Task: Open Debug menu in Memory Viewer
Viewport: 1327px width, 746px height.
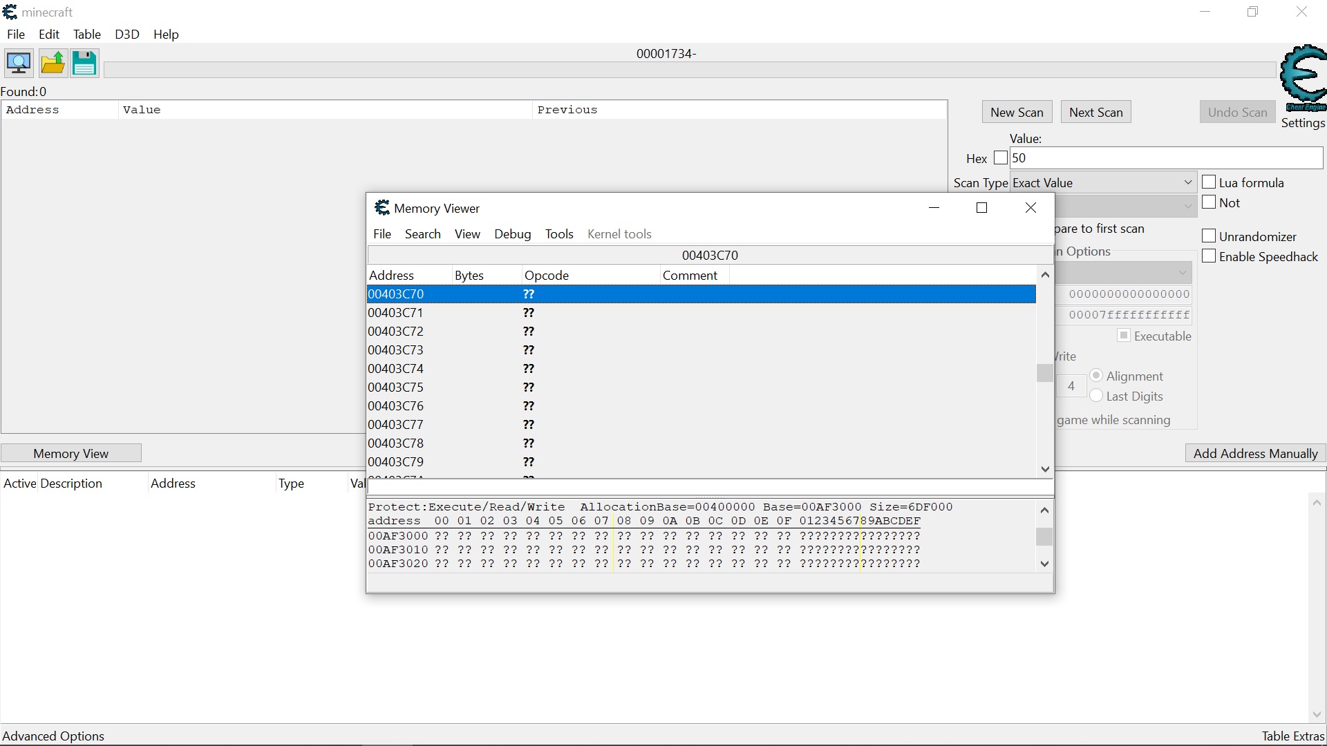Action: 512,234
